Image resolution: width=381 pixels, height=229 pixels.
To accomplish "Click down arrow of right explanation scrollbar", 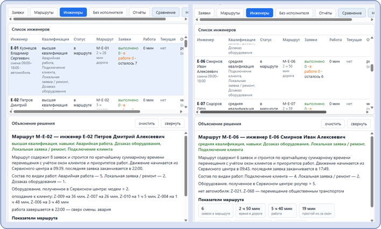I will [x=372, y=220].
